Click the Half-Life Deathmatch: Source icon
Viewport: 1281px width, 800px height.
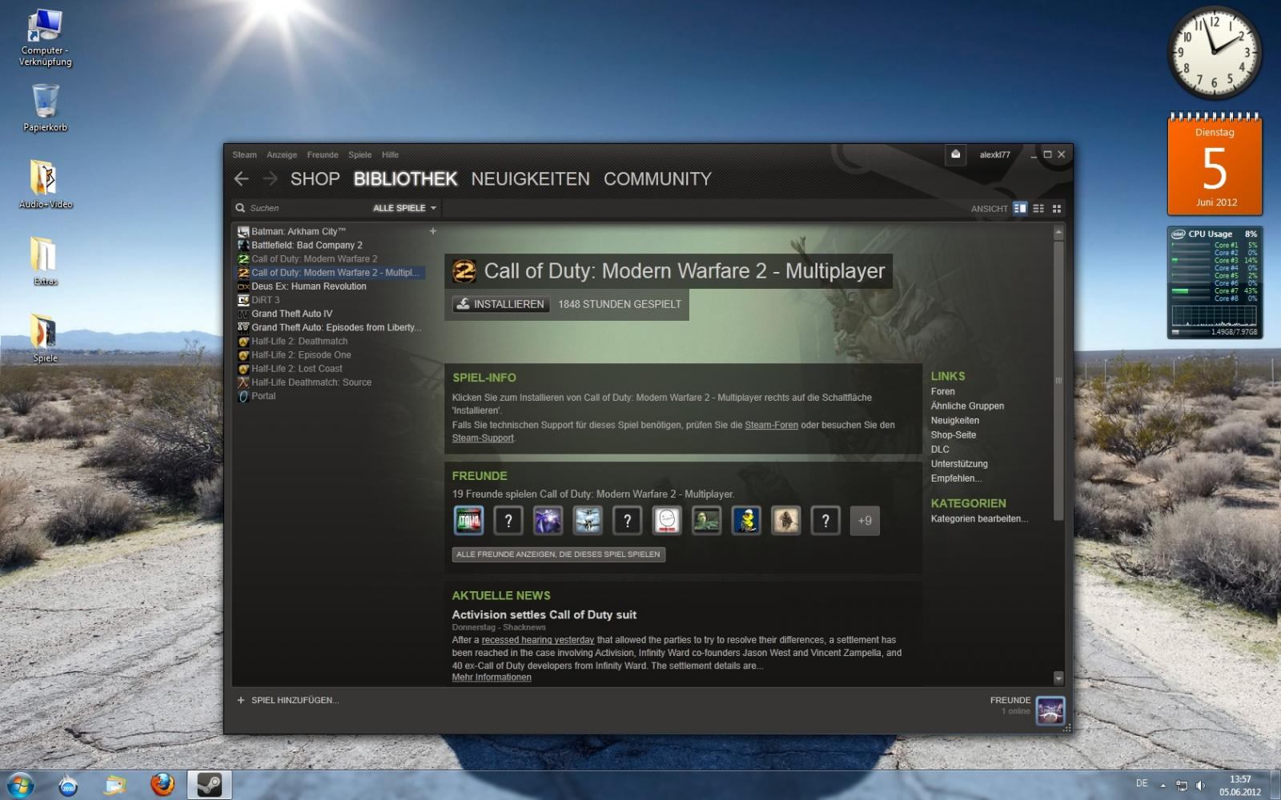pyautogui.click(x=243, y=382)
